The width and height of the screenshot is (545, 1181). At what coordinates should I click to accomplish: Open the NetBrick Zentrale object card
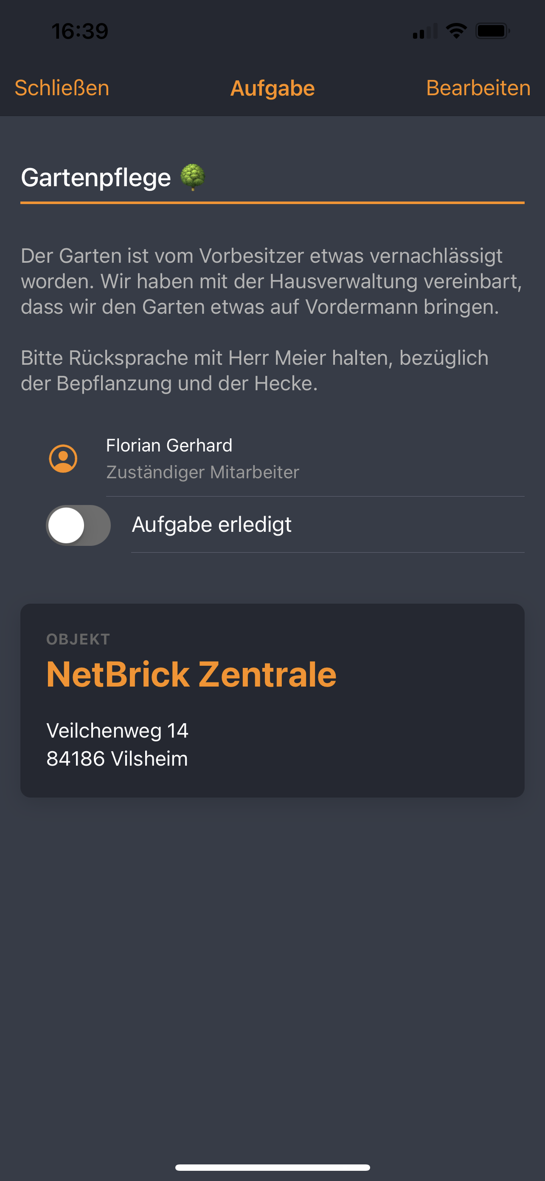272,701
